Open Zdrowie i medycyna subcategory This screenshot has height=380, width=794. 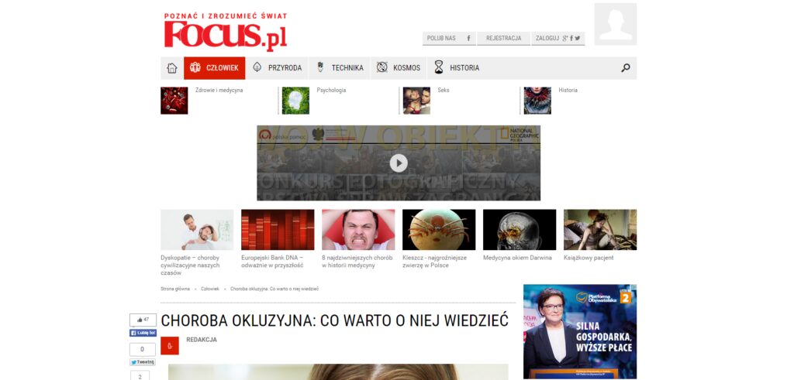point(219,91)
